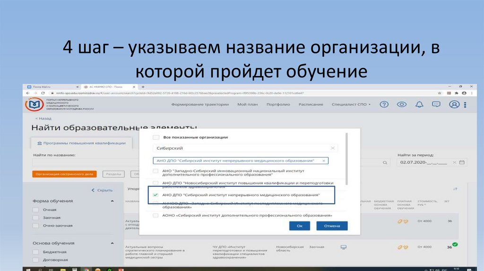This screenshot has height=271, width=484.
Task: Bookmark the page with the star icon
Action: pos(440,93)
